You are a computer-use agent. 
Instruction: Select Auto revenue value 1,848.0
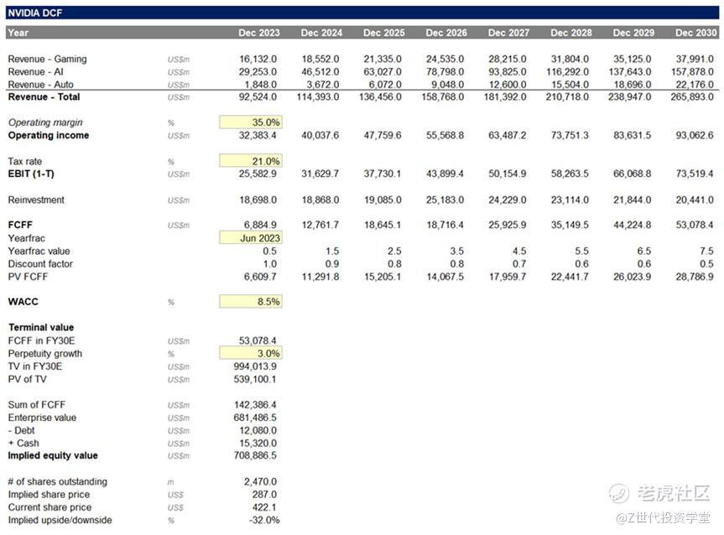261,85
